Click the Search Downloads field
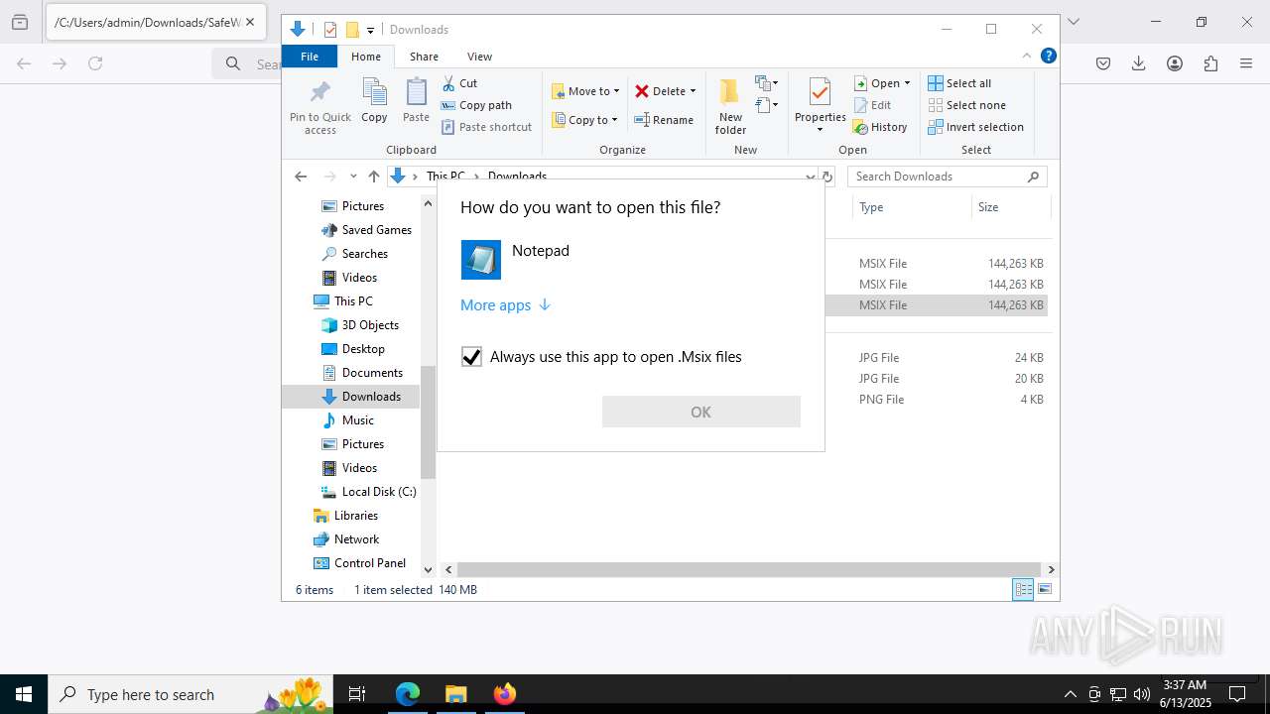The width and height of the screenshot is (1270, 714). tap(947, 177)
